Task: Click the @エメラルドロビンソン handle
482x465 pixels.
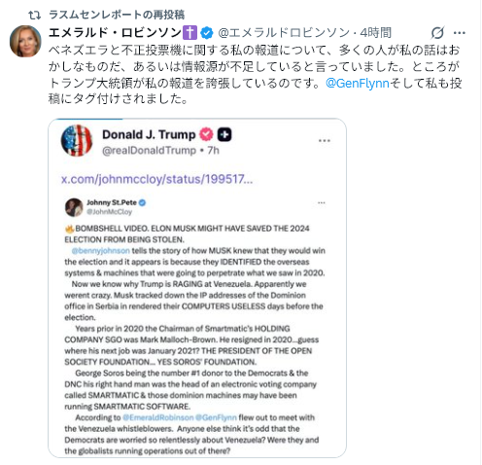Action: [284, 33]
